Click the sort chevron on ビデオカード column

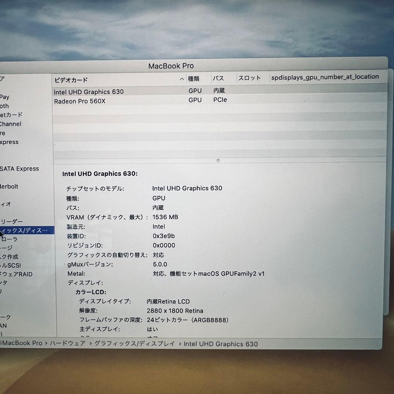[181, 79]
